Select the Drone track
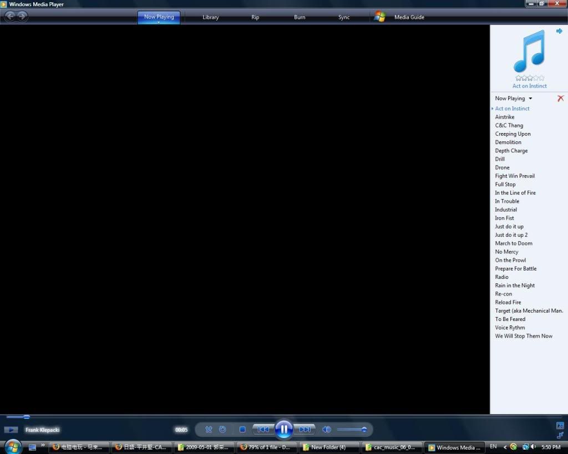The width and height of the screenshot is (568, 454). point(502,167)
